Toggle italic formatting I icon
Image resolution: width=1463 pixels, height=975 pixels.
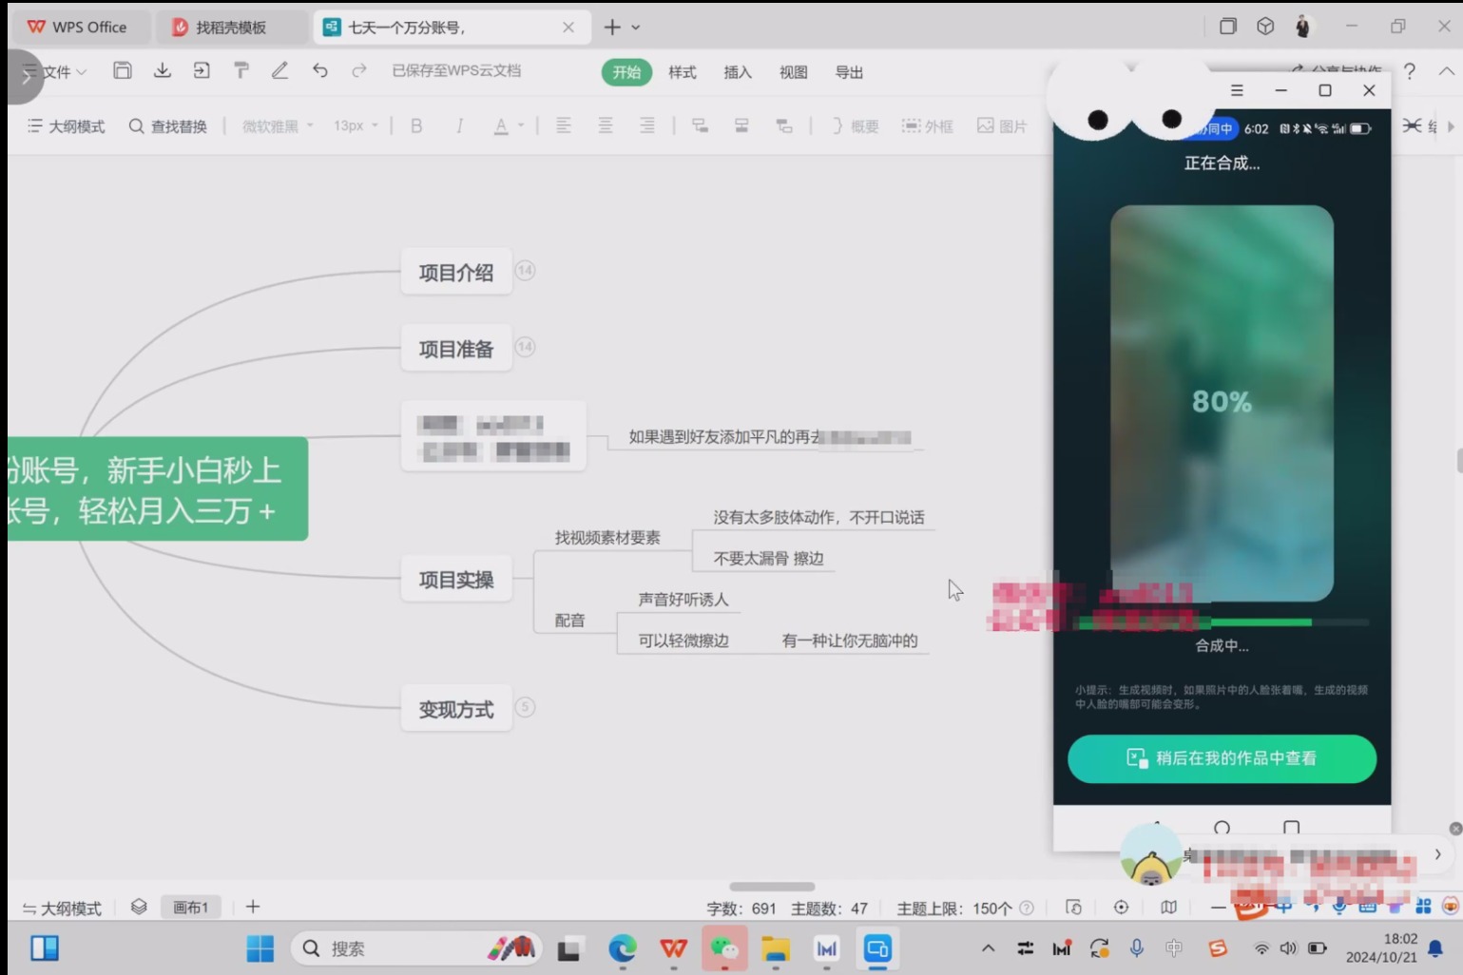[x=459, y=125]
